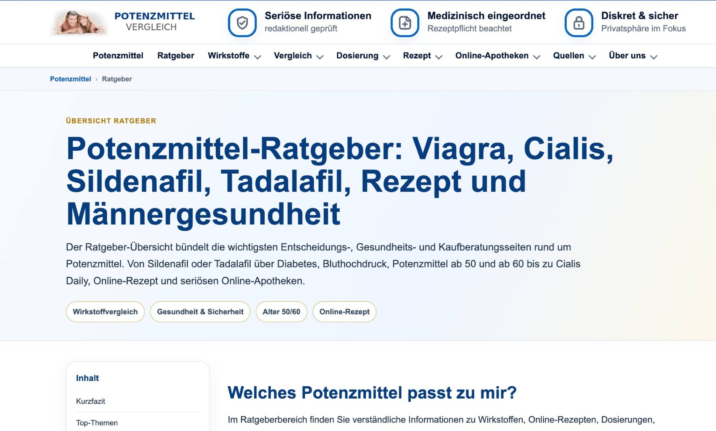This screenshot has height=431, width=716.
Task: Click the Seriöse Informationen heading
Action: (x=318, y=16)
